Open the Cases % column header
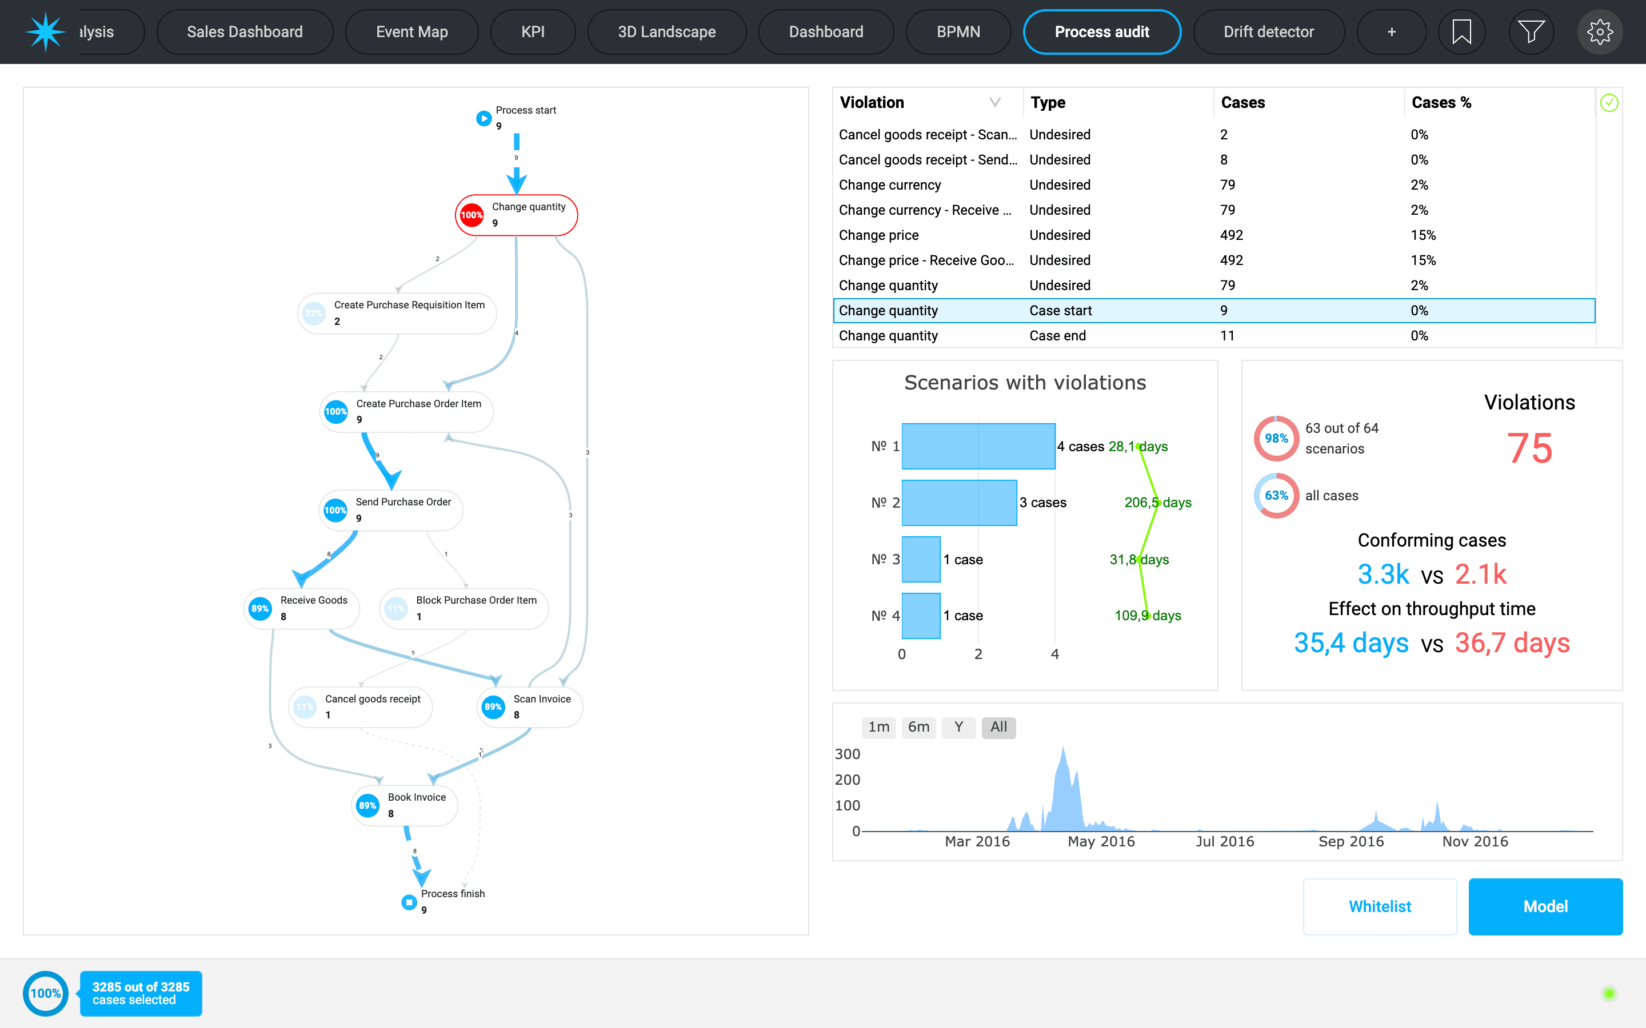The height and width of the screenshot is (1028, 1646). [1441, 103]
